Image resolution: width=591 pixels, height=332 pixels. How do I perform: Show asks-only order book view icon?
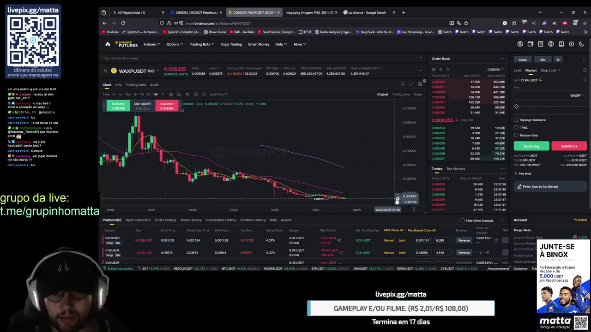pyautogui.click(x=448, y=69)
